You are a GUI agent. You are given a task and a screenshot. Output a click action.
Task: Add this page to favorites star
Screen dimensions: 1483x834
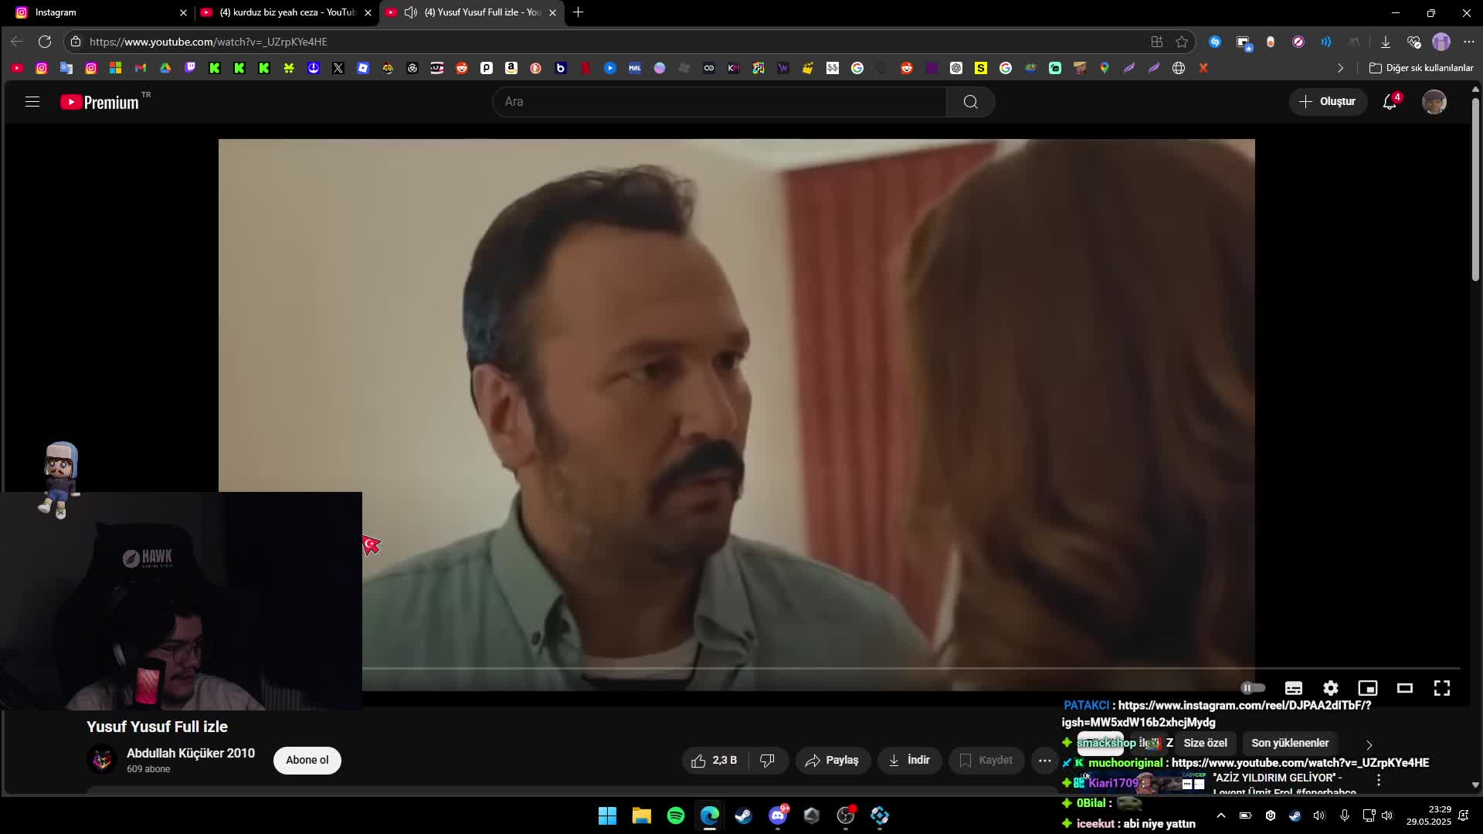coord(1182,42)
